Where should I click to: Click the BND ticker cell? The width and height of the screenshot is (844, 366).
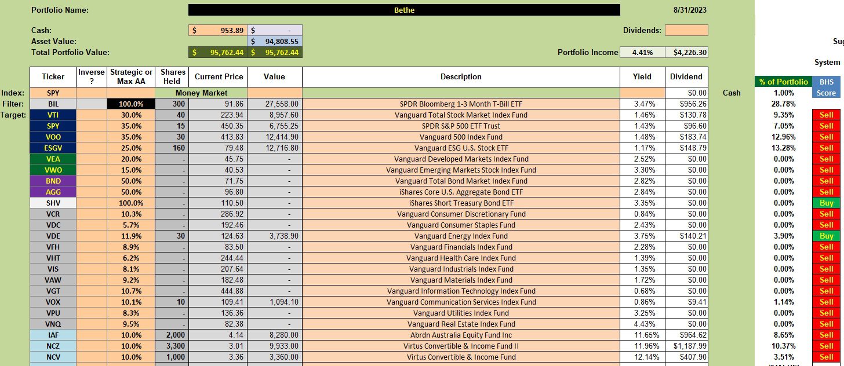[53, 181]
